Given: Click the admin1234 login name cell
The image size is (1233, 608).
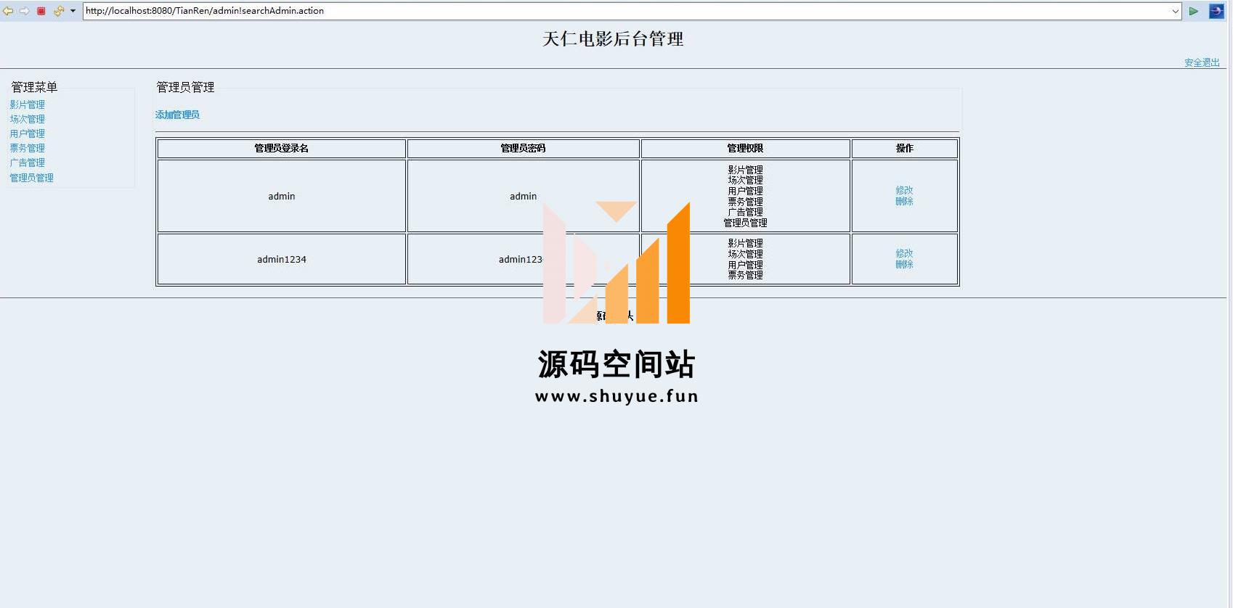Looking at the screenshot, I should (282, 259).
